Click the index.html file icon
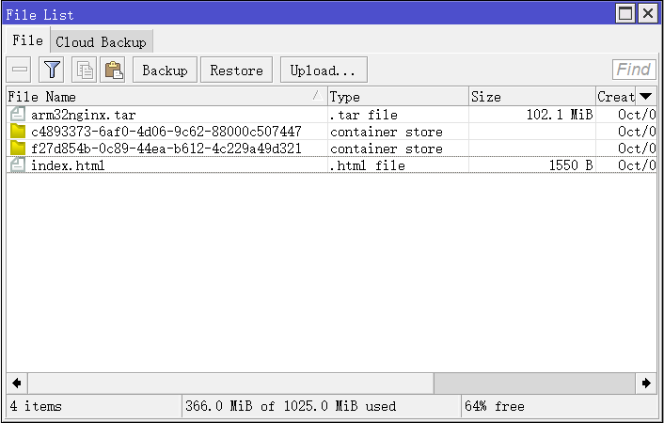Screen dimensions: 664x423 (18, 165)
